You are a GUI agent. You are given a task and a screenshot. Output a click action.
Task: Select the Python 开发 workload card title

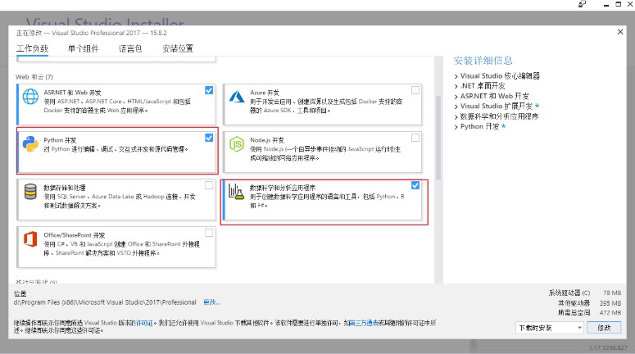(60, 140)
